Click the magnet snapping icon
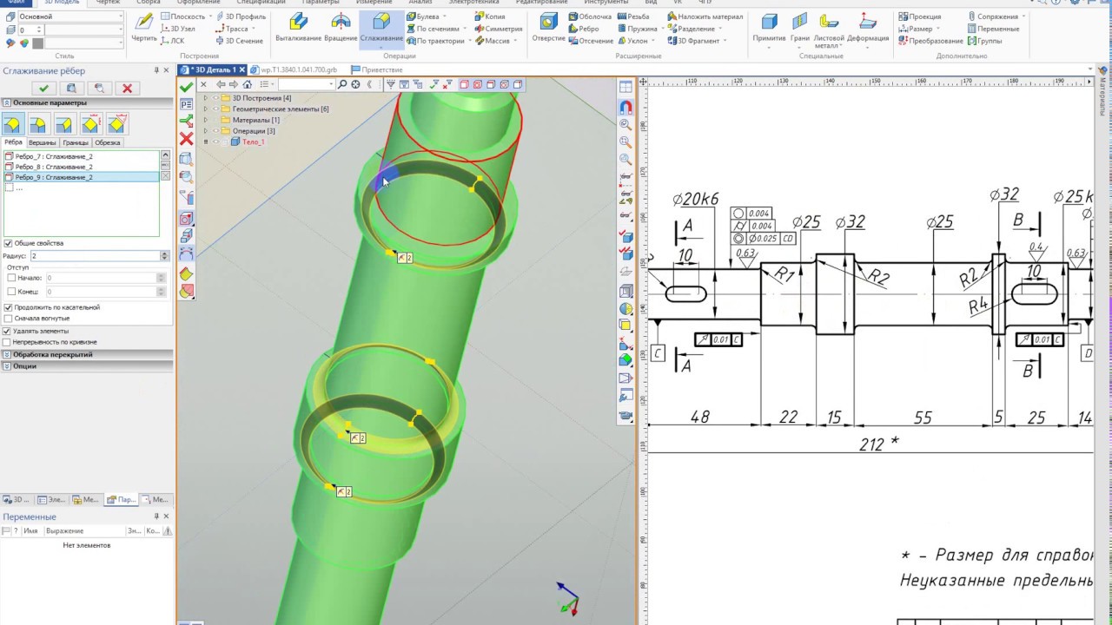Viewport: 1112px width, 625px height. pos(625,108)
